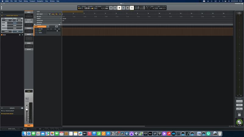Open the Navigation menu
This screenshot has height=137, width=244.
[x=40, y=1]
